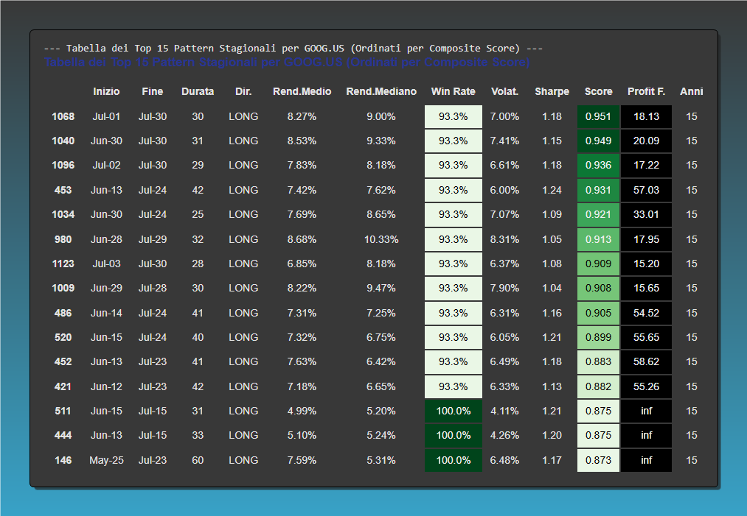Screen dimensions: 747x516
Task: Click volatility value 4.11%
Action: coord(504,411)
